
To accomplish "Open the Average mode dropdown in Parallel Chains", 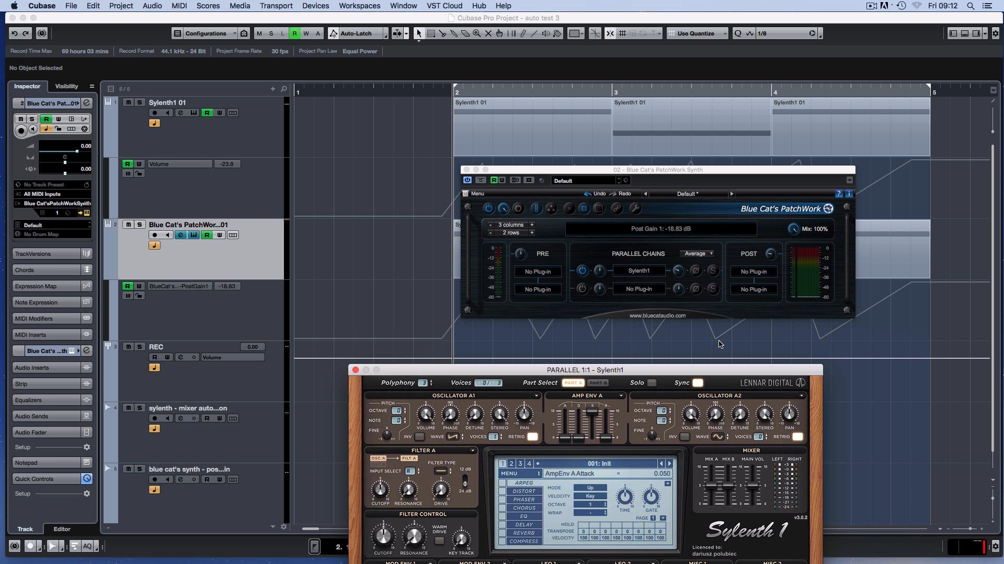I will [698, 253].
